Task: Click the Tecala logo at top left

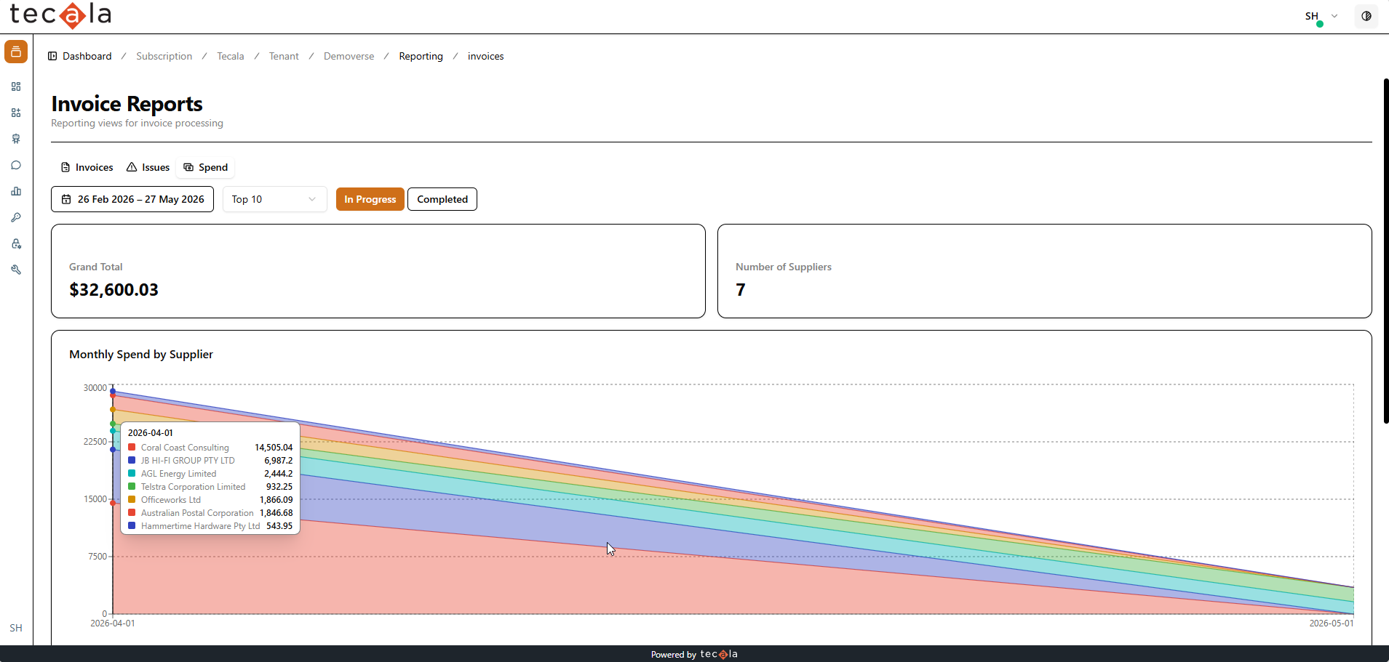Action: coord(60,15)
